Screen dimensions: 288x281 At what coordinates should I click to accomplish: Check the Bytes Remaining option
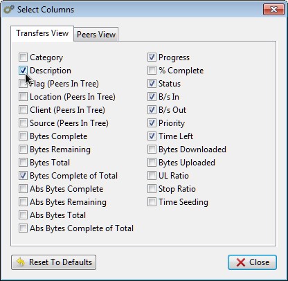point(23,149)
